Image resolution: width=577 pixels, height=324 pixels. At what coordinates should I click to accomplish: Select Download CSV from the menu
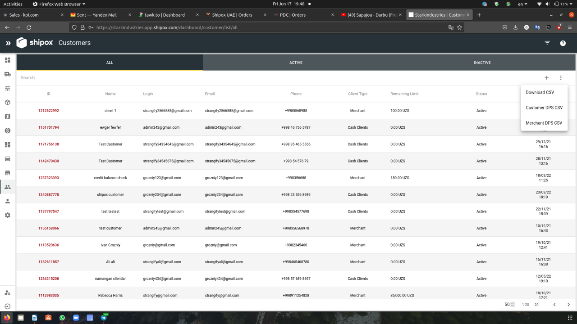(544, 92)
